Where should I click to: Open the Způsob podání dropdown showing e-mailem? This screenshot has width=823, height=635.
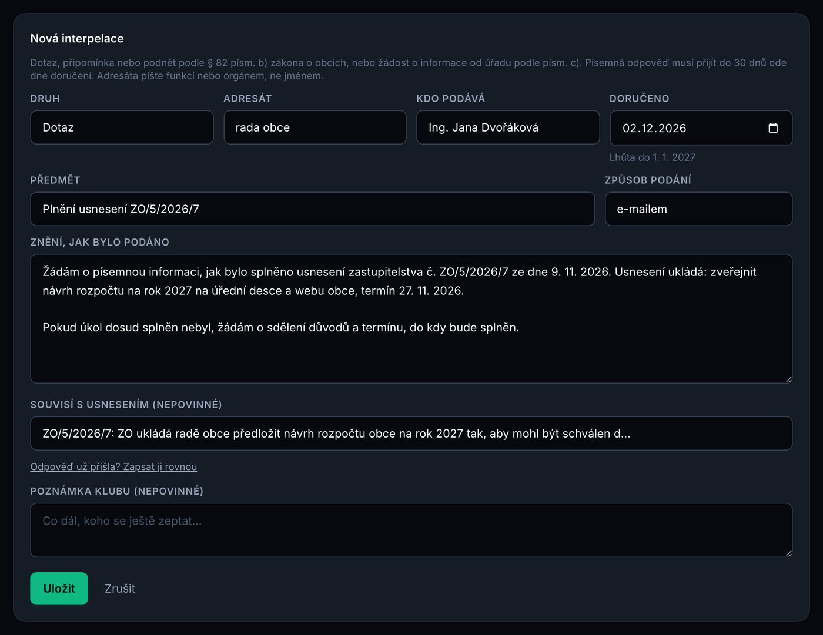point(698,209)
